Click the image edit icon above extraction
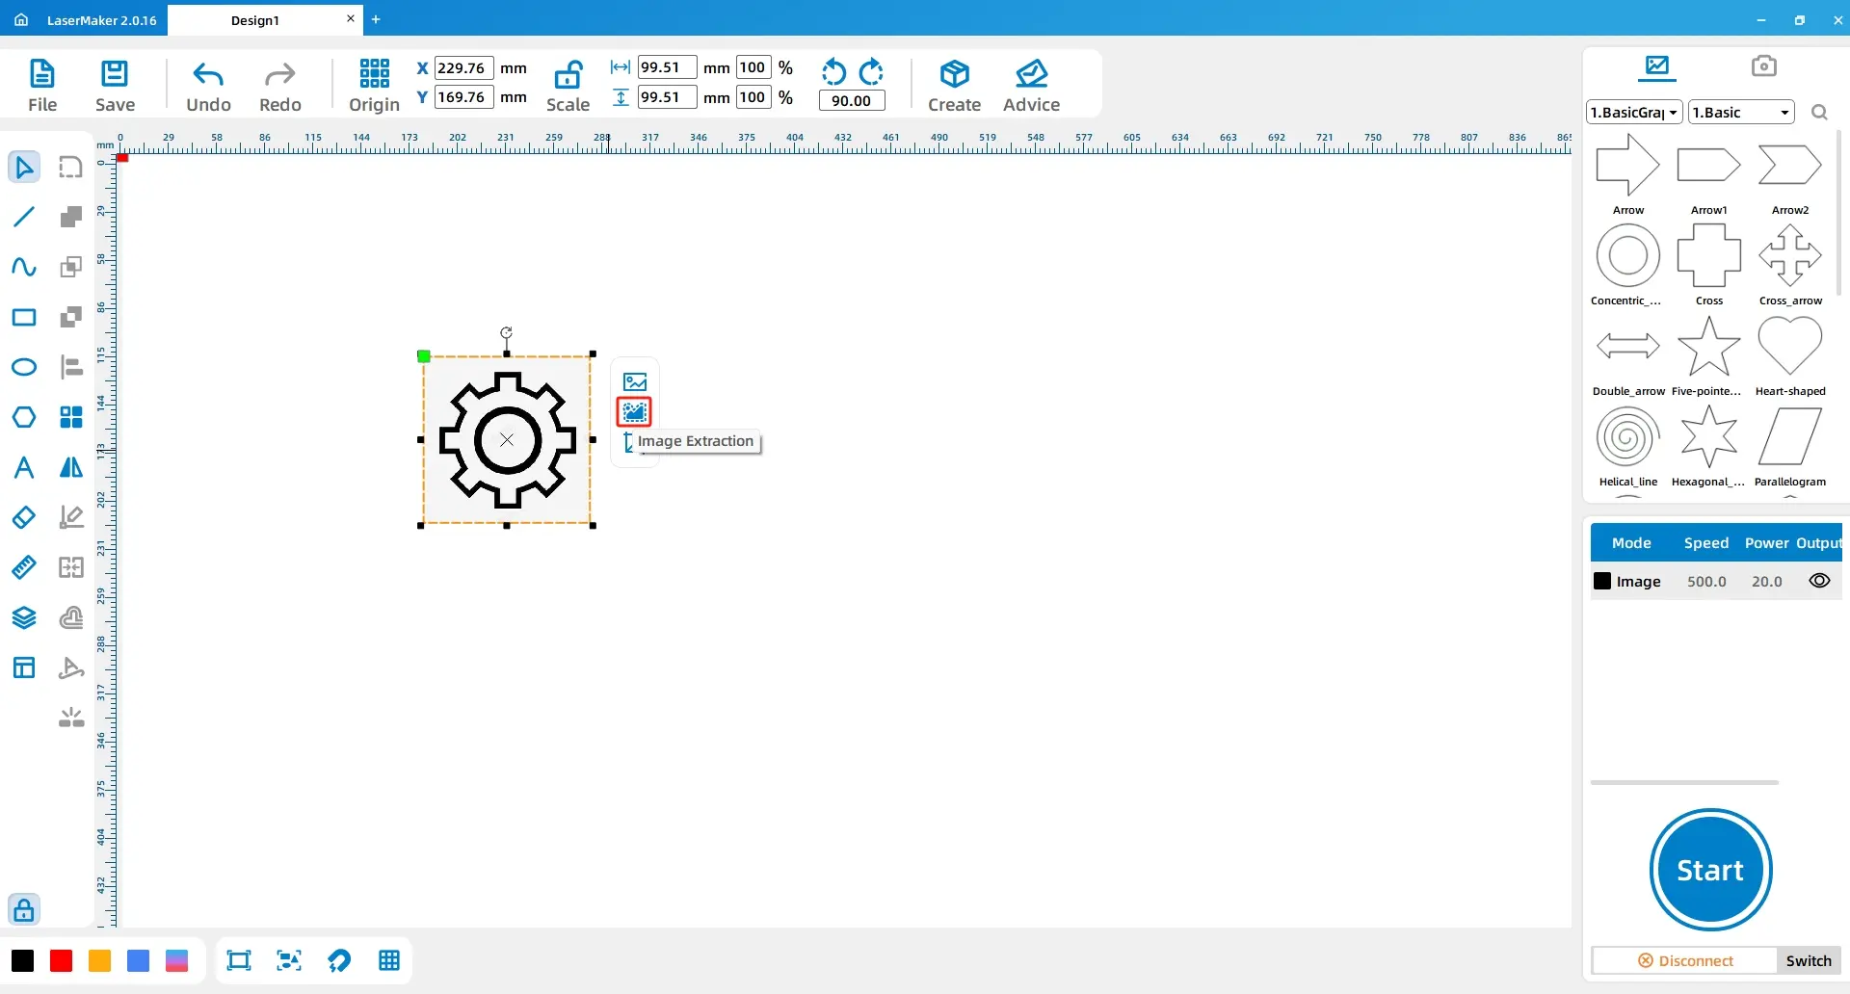This screenshot has height=994, width=1850. (634, 381)
